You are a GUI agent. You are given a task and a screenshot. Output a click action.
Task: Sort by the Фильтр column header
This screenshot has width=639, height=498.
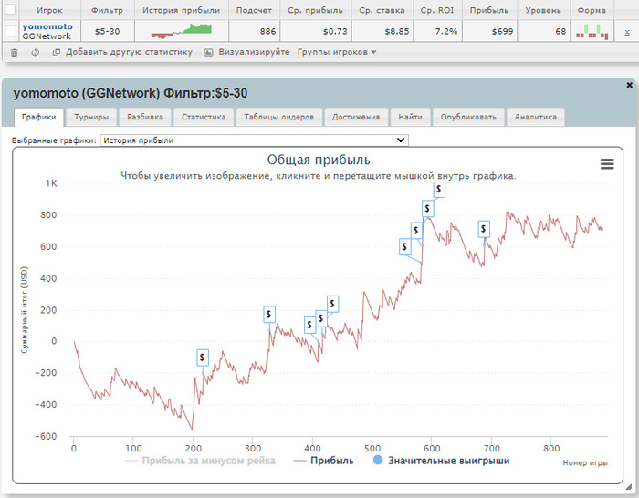(x=107, y=11)
